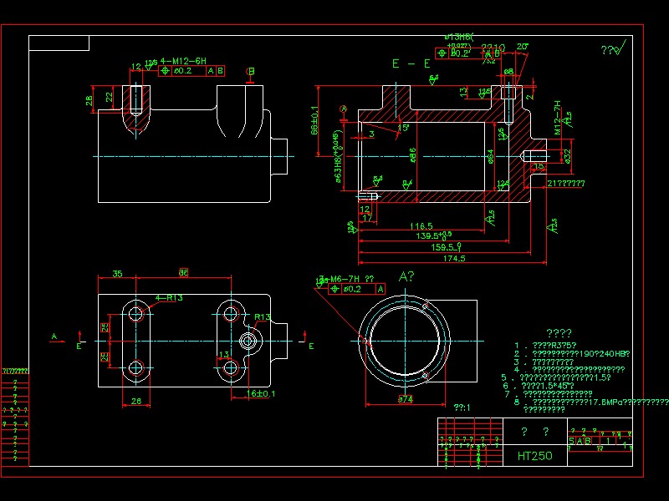Select the note line mentioning 17.6MPa
Viewport: 669px width, 501px height.
point(591,402)
